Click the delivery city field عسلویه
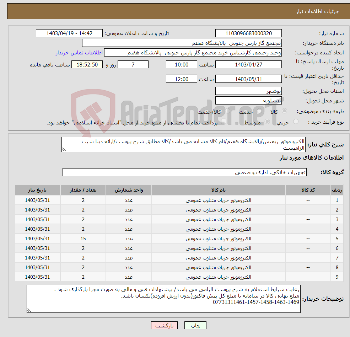350x337 pixels. [x=248, y=101]
